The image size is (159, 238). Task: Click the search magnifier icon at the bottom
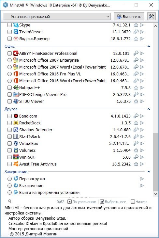10,201
